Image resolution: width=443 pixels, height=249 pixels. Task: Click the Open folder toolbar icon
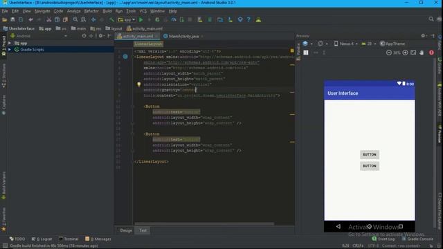5,20
